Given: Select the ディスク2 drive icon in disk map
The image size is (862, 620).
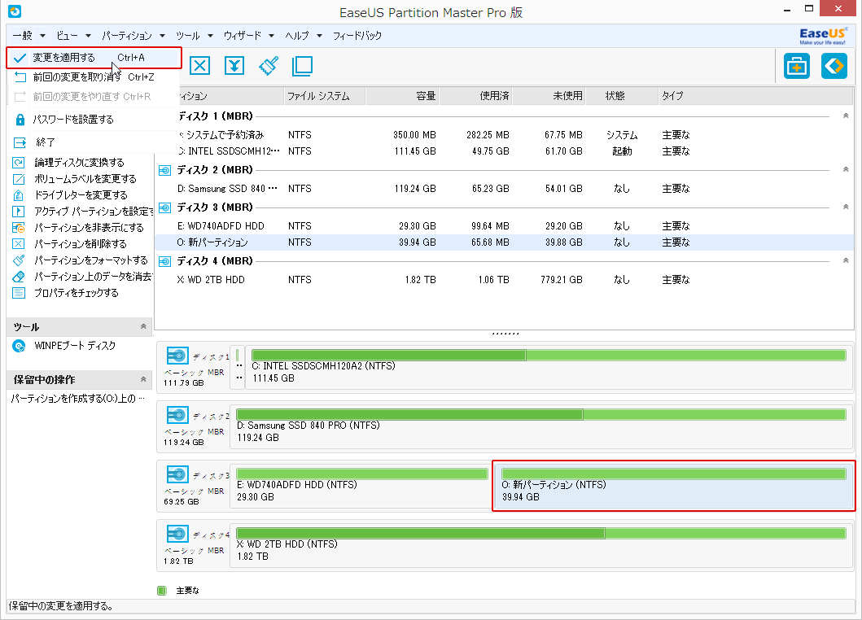Looking at the screenshot, I should tap(177, 415).
